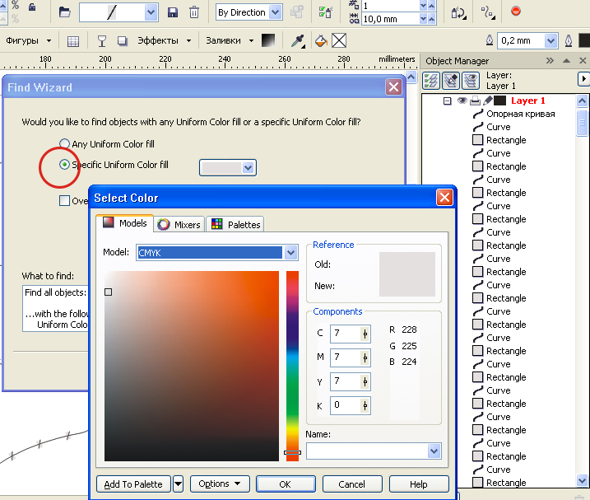590x500 pixels.
Task: Click the paint bucket fill icon
Action: click(321, 40)
